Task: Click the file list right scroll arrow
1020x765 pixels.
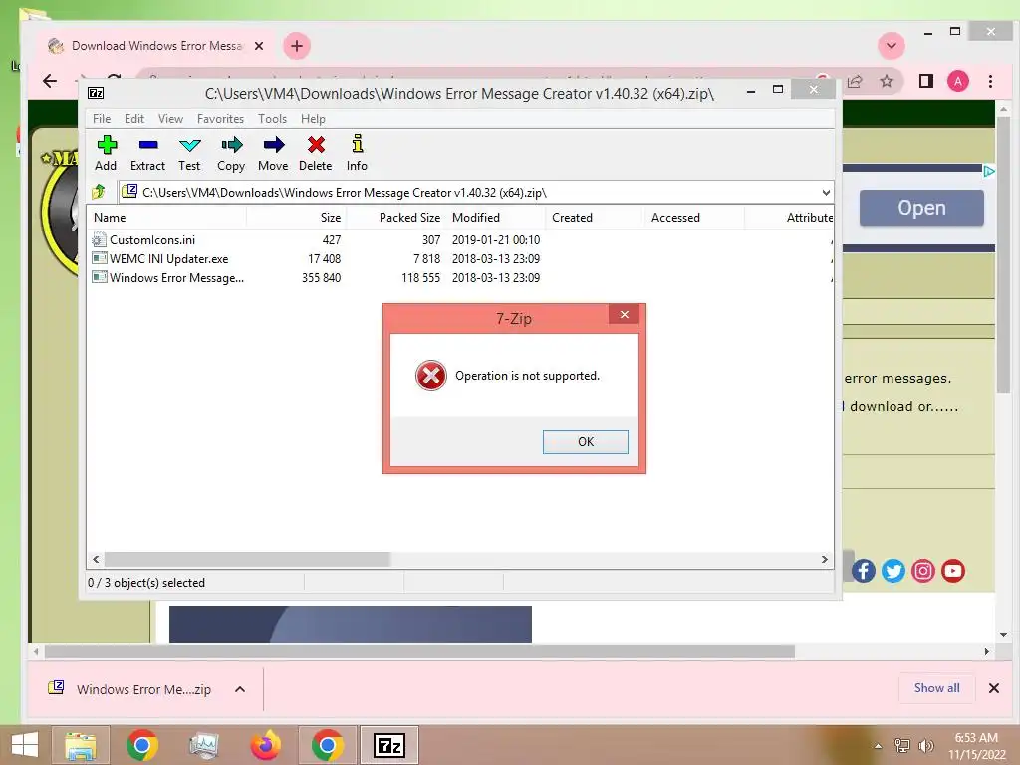Action: 824,559
